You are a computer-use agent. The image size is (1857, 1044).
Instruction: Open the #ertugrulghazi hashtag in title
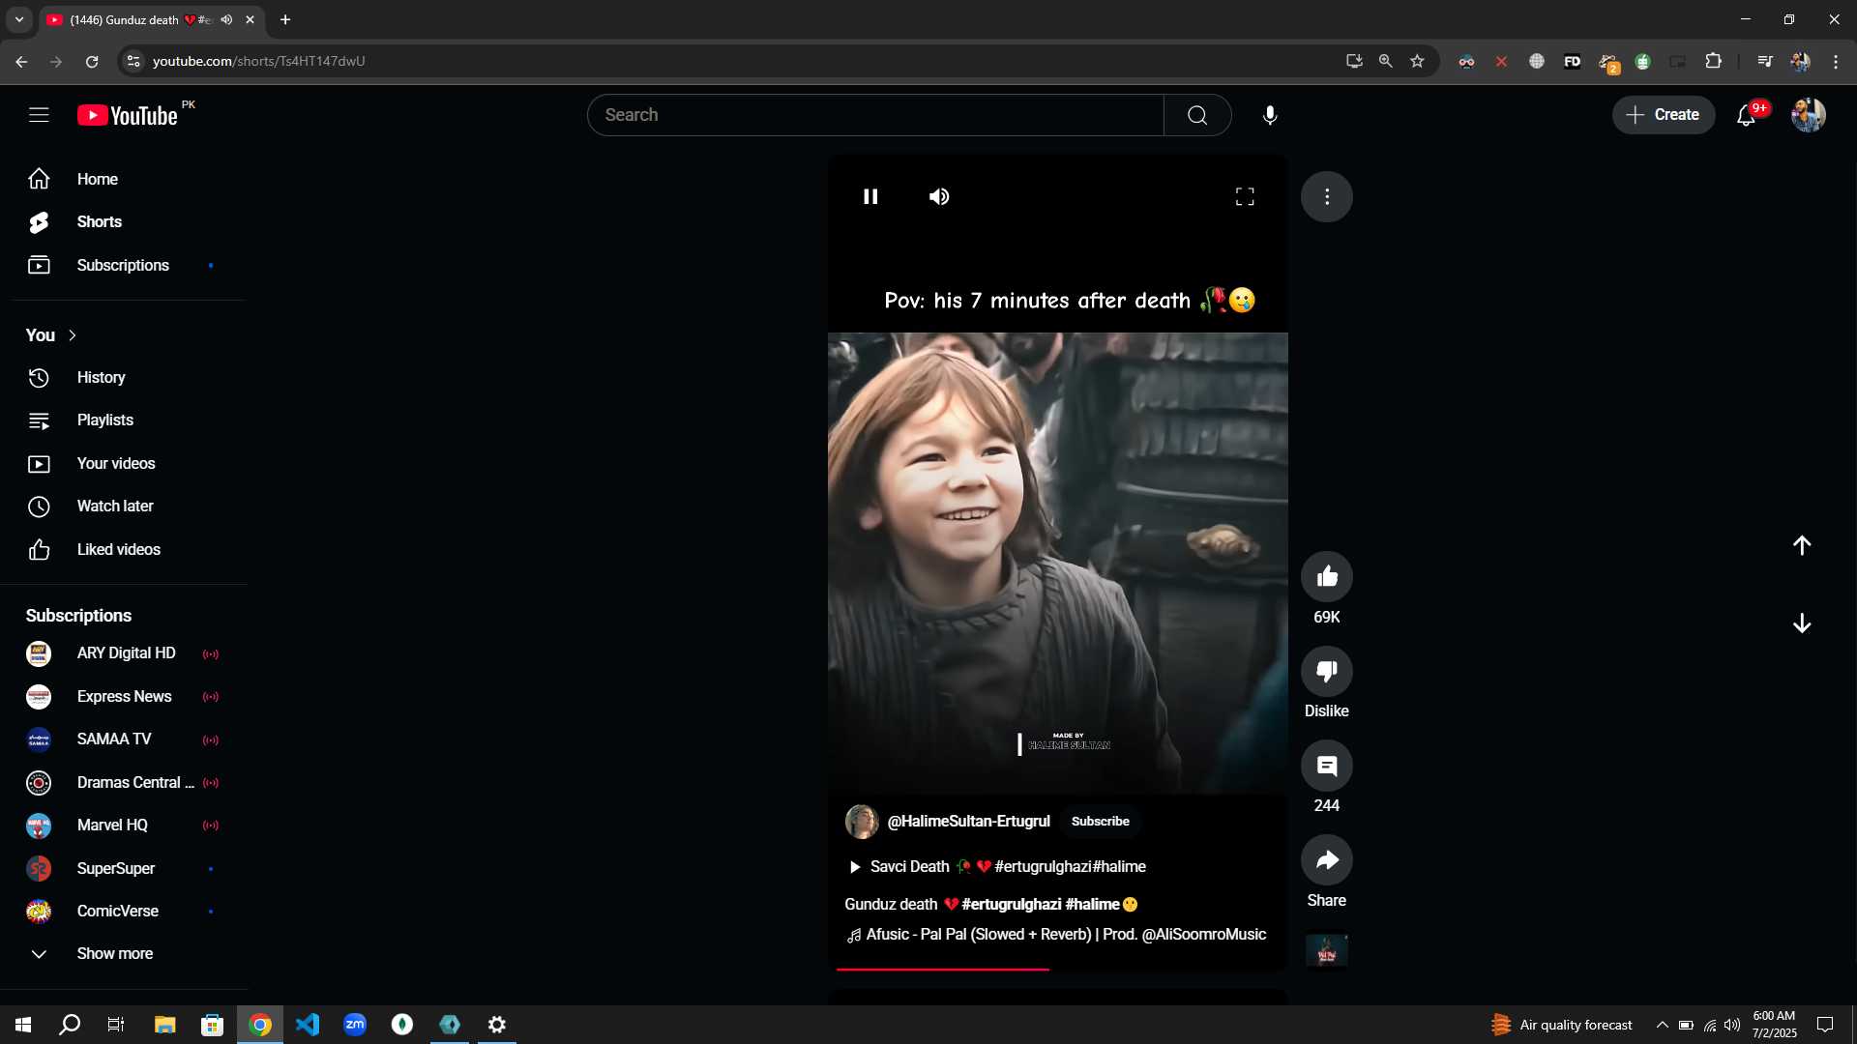coord(1011,904)
